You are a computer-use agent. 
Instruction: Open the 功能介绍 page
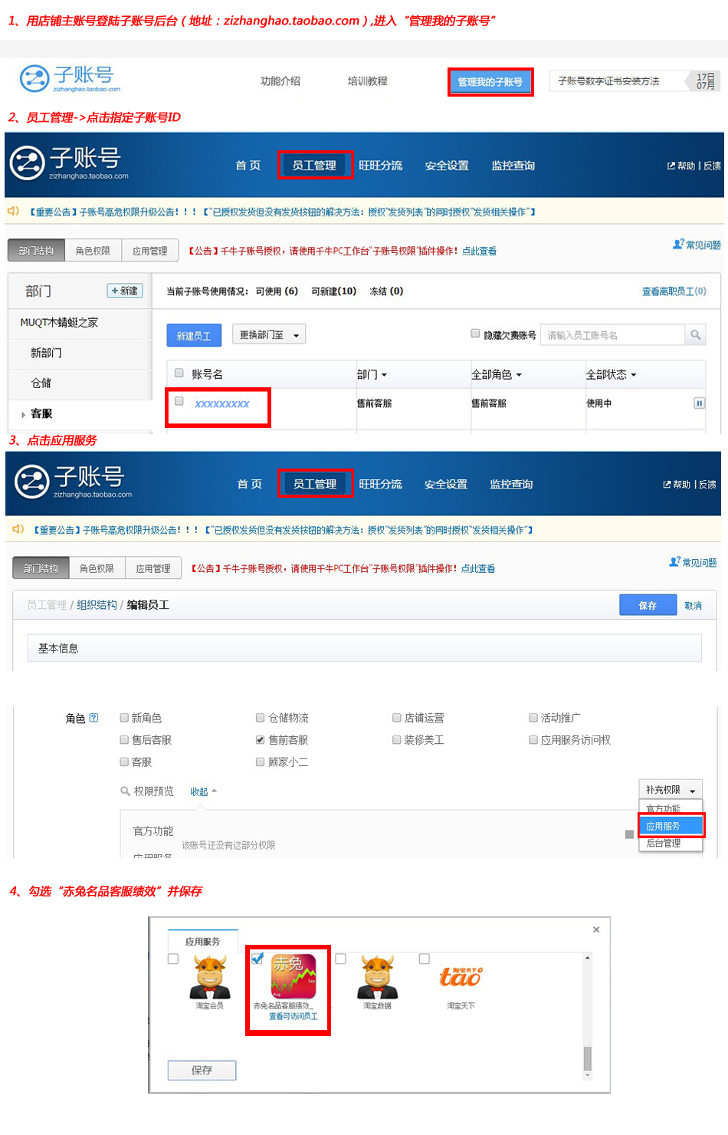point(280,81)
